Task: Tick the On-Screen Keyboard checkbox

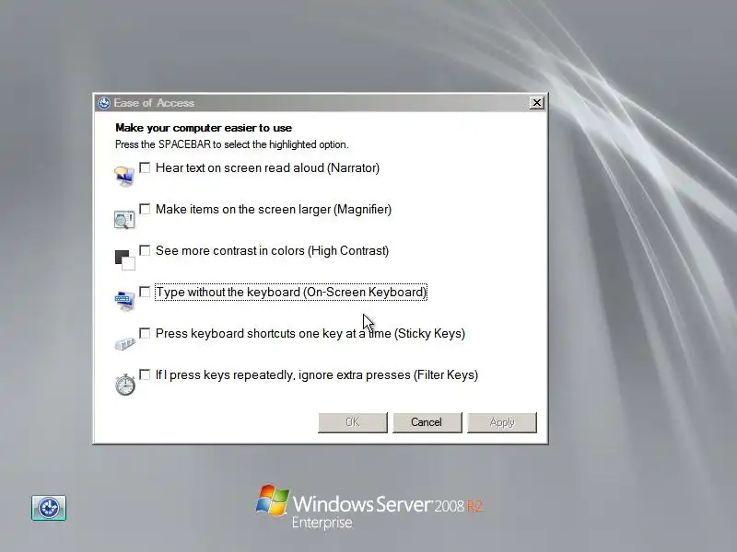Action: (145, 292)
